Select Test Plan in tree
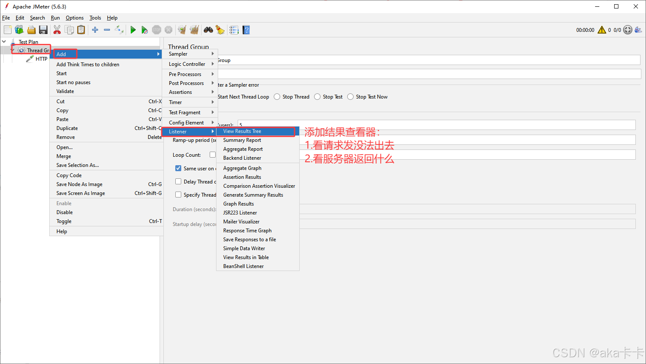 28,42
